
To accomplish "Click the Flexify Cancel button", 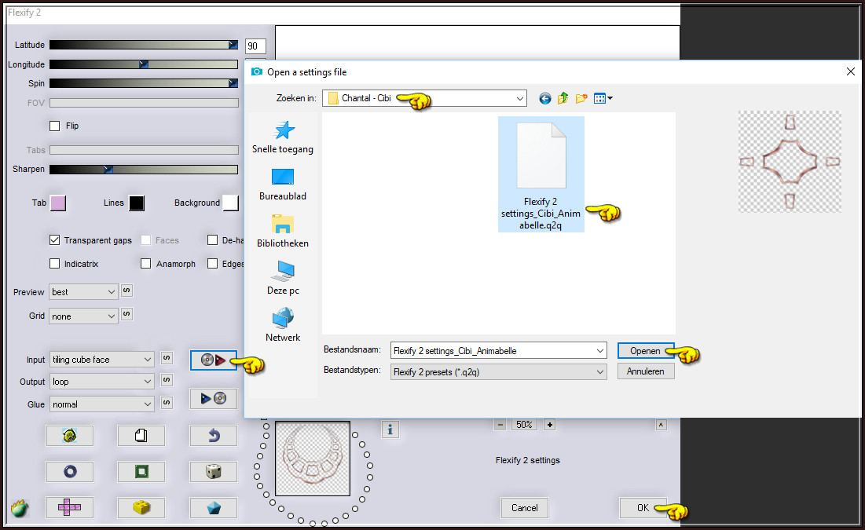I will (x=524, y=508).
